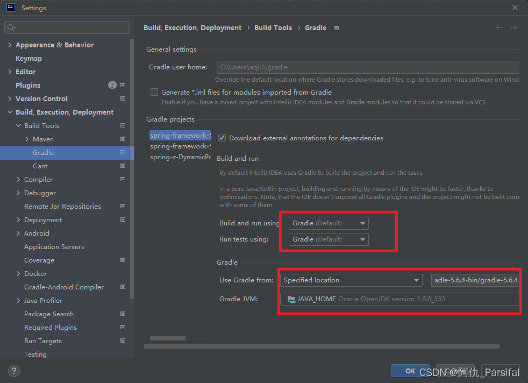Click the project list horizontal scrollbar
Viewport: 528px width, 383px height.
pos(167,338)
